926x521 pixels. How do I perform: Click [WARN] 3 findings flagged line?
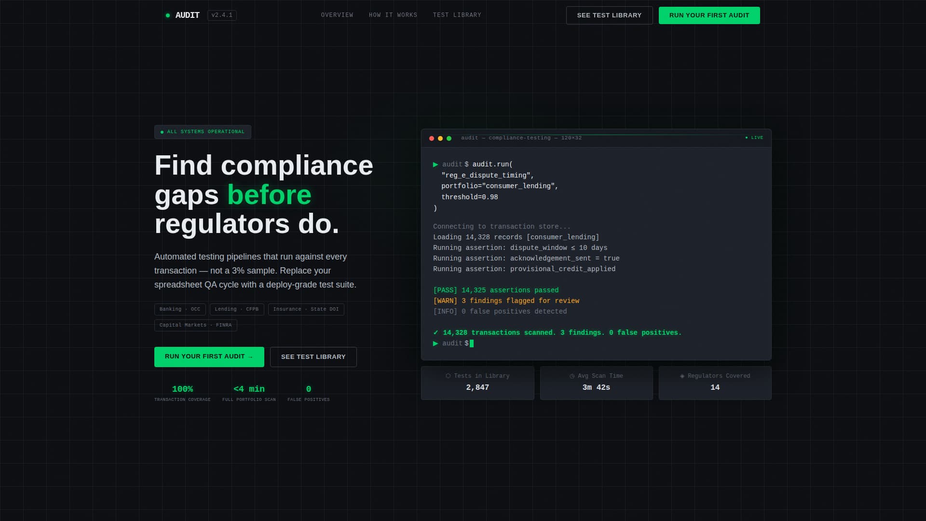click(x=506, y=301)
